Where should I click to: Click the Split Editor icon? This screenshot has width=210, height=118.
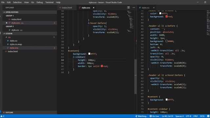[128, 8]
